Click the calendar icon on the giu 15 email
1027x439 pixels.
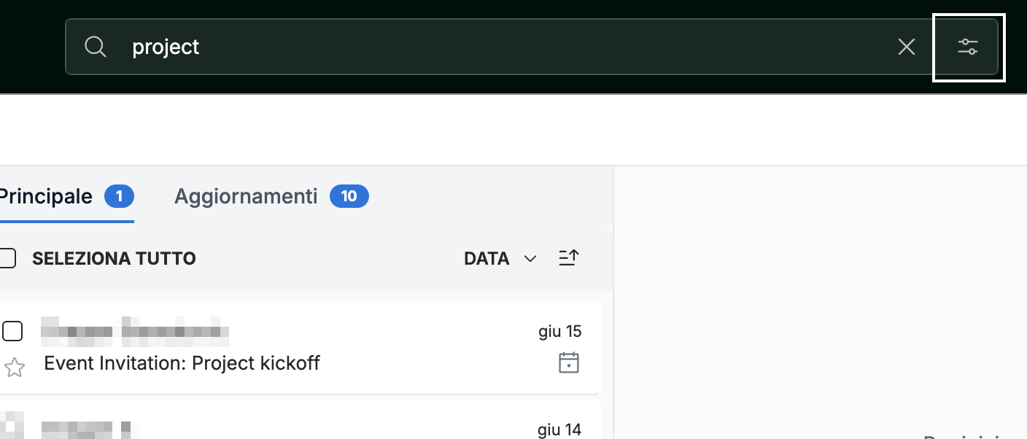pyautogui.click(x=569, y=362)
